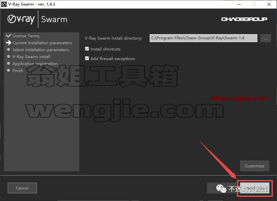Viewport: 277px width, 201px height.
Task: Select the Select installation parameters step
Action: 41,50
